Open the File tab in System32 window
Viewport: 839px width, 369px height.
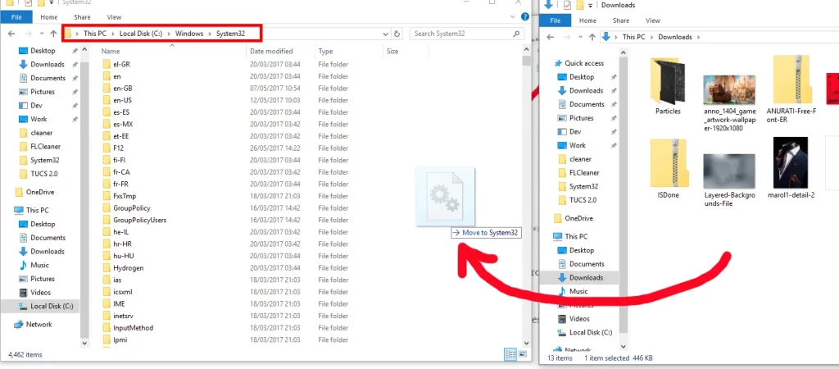pos(16,17)
